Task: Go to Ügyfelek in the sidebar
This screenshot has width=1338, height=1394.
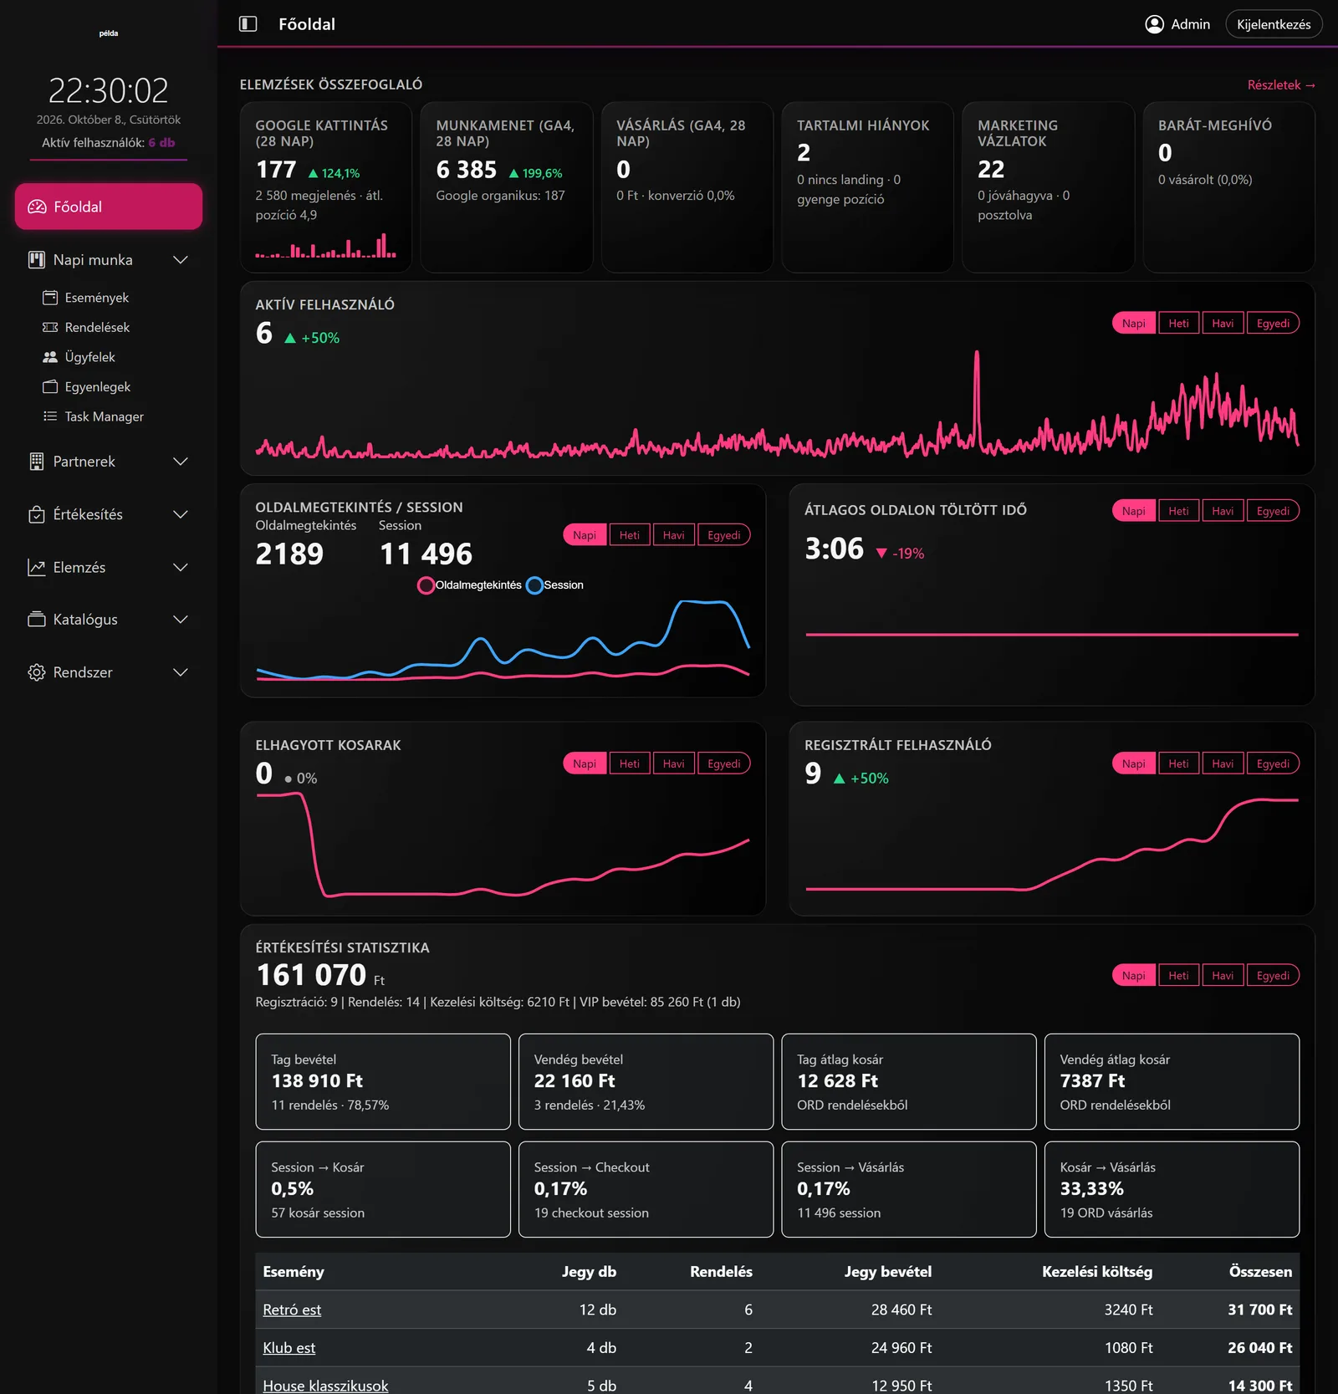Action: point(90,357)
